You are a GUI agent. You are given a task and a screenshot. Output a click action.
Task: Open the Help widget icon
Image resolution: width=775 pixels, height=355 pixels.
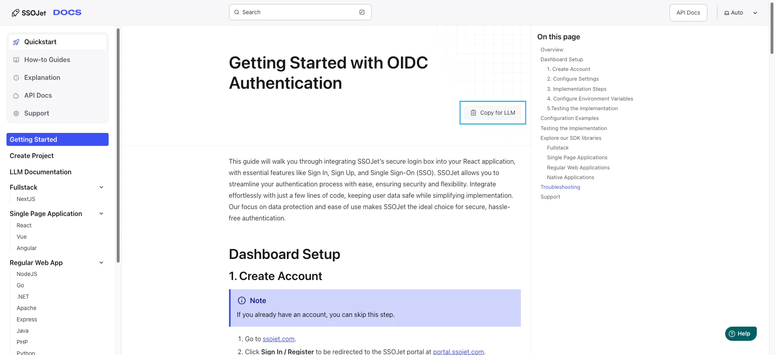(x=731, y=334)
